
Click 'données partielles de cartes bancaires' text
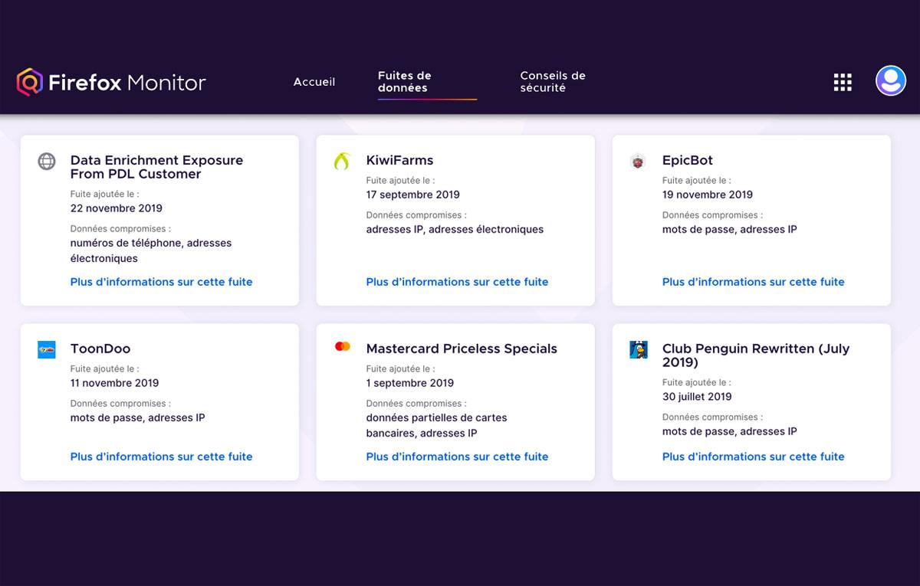click(x=436, y=425)
